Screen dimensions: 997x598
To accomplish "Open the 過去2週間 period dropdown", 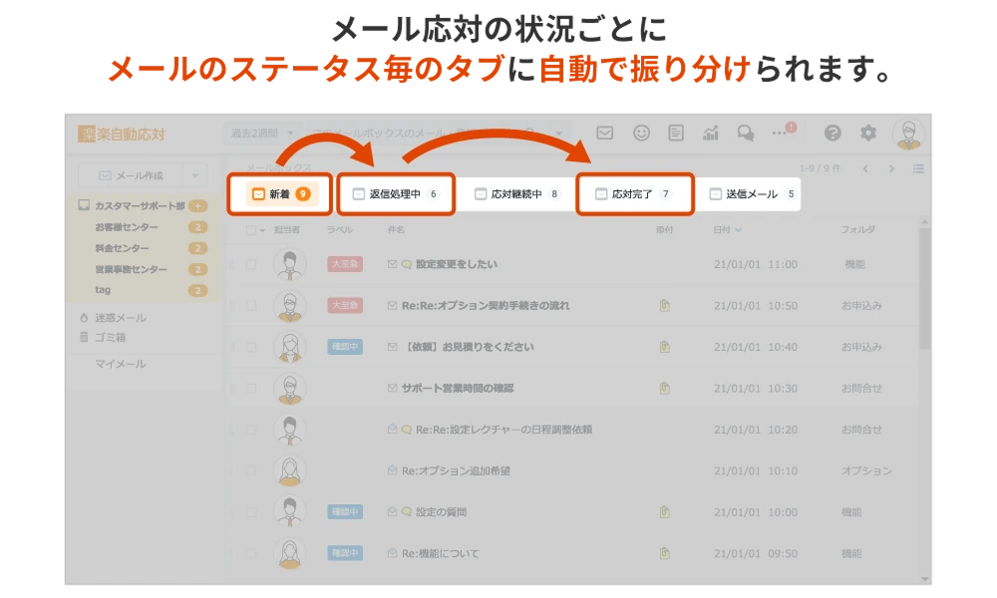I will [261, 134].
